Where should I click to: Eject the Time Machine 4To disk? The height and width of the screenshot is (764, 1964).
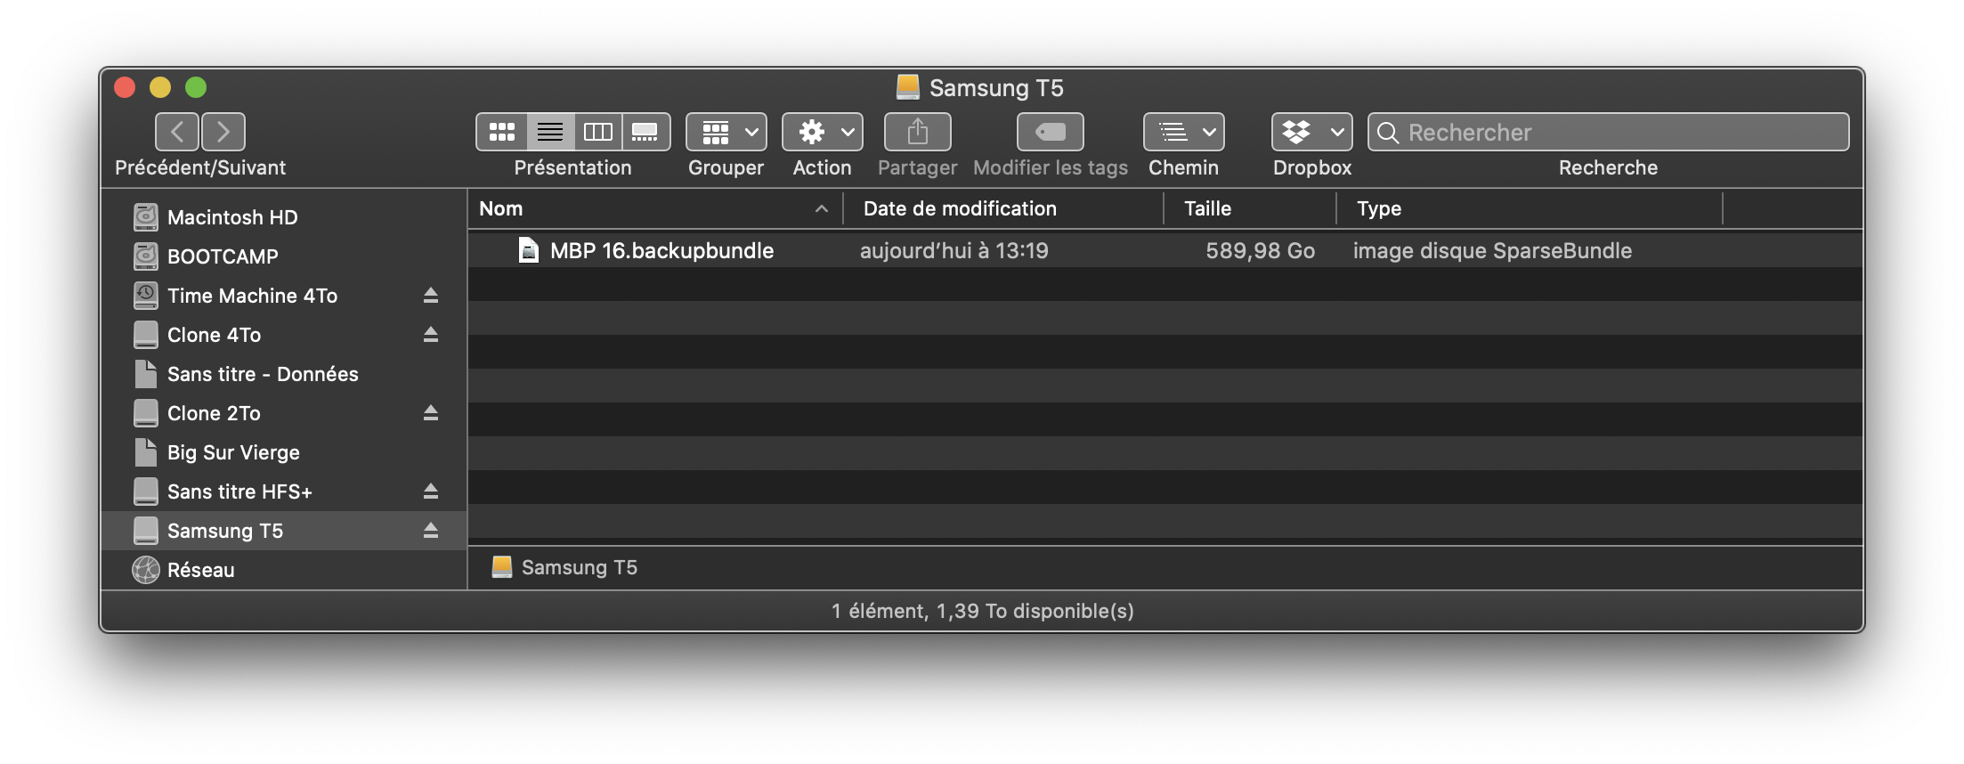click(431, 296)
